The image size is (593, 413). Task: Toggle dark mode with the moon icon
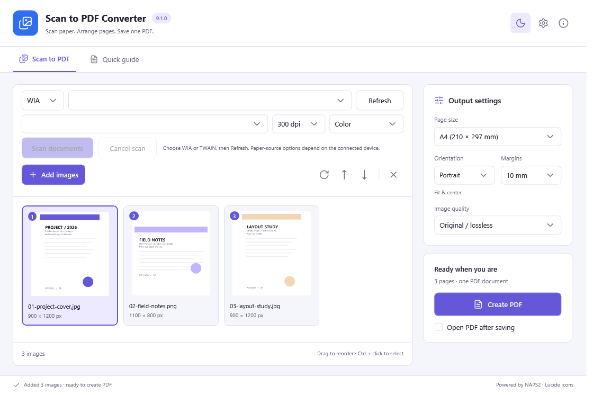pyautogui.click(x=520, y=23)
